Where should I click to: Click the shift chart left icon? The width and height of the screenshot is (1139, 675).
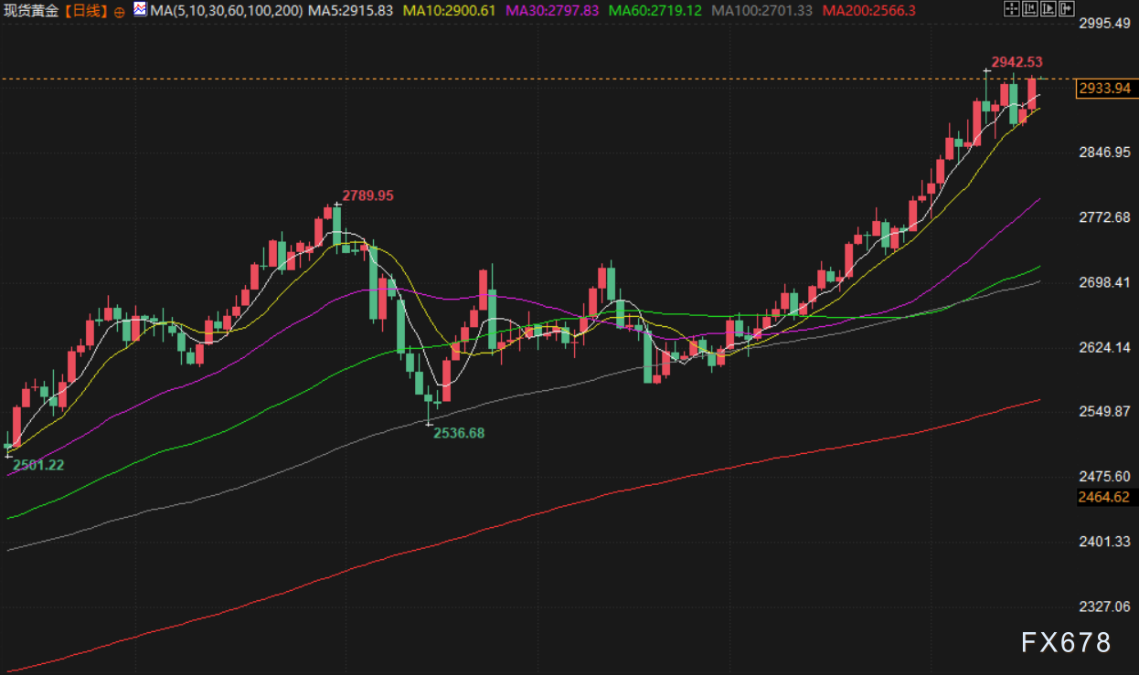[1028, 10]
